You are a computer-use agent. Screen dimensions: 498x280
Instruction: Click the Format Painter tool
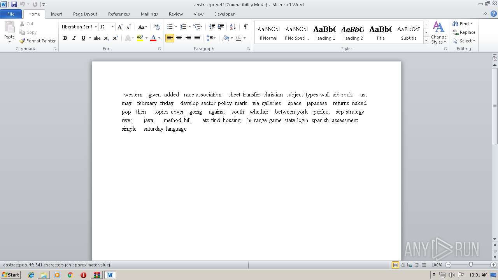(x=38, y=41)
